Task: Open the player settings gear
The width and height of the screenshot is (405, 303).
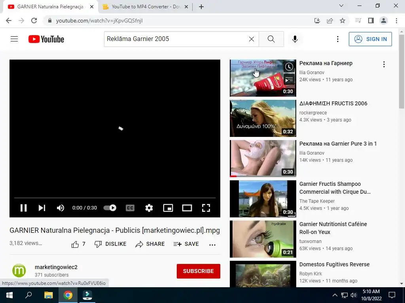Action: [x=149, y=208]
